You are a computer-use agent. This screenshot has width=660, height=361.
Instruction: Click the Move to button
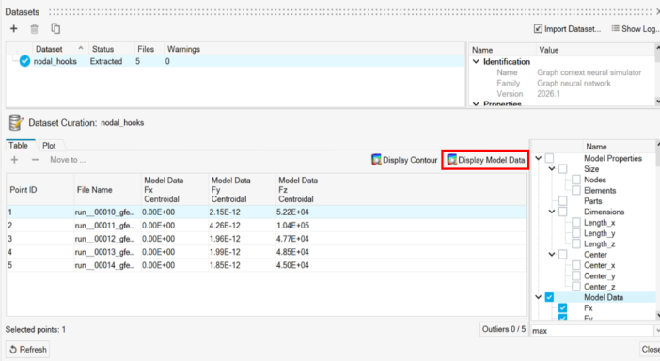point(68,160)
